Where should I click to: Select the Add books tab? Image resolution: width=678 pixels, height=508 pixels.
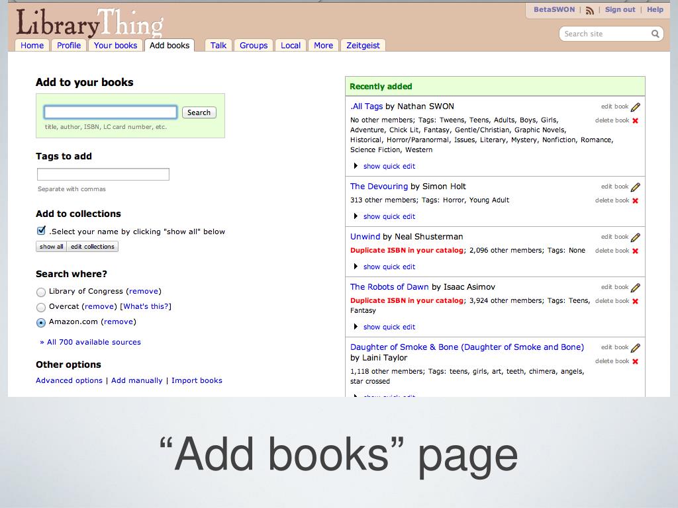pyautogui.click(x=169, y=46)
